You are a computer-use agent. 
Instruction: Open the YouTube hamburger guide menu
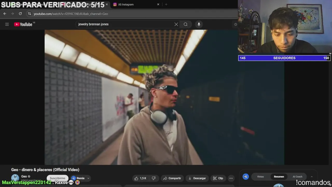click(7, 24)
